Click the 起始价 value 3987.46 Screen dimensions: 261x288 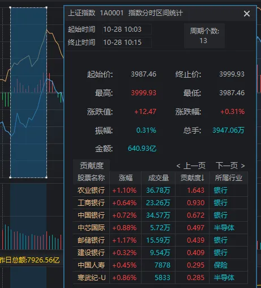144,74
